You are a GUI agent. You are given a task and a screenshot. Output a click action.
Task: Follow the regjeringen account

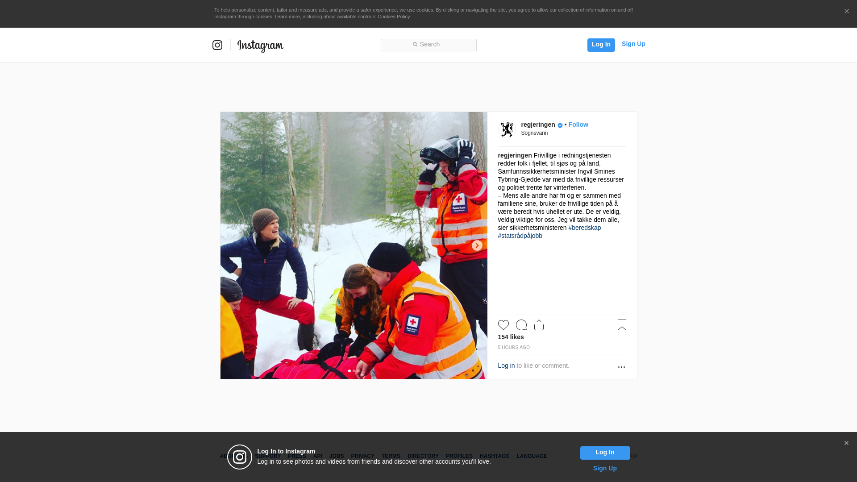point(578,125)
